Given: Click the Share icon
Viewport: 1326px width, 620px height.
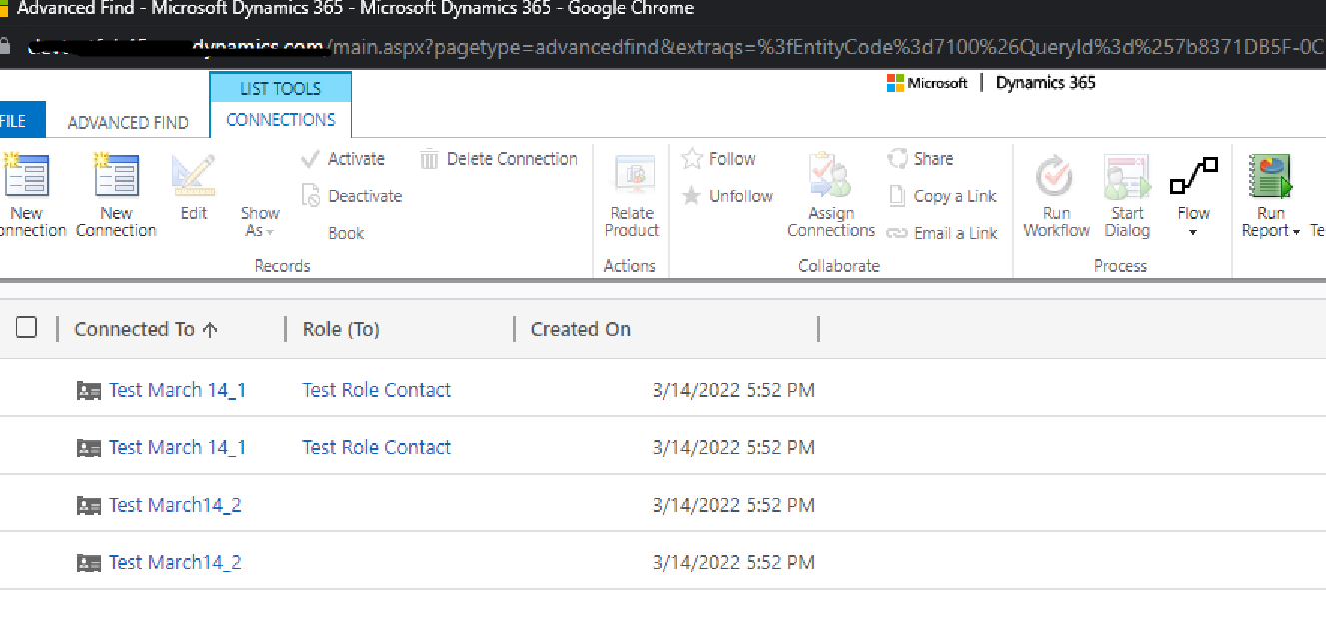Looking at the screenshot, I should click(897, 159).
